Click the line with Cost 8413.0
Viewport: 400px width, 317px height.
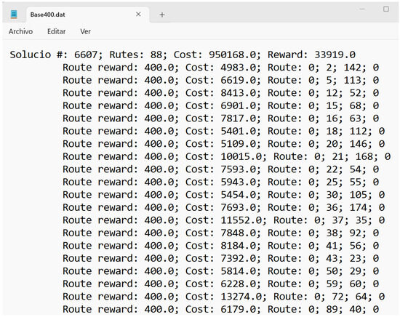click(220, 93)
